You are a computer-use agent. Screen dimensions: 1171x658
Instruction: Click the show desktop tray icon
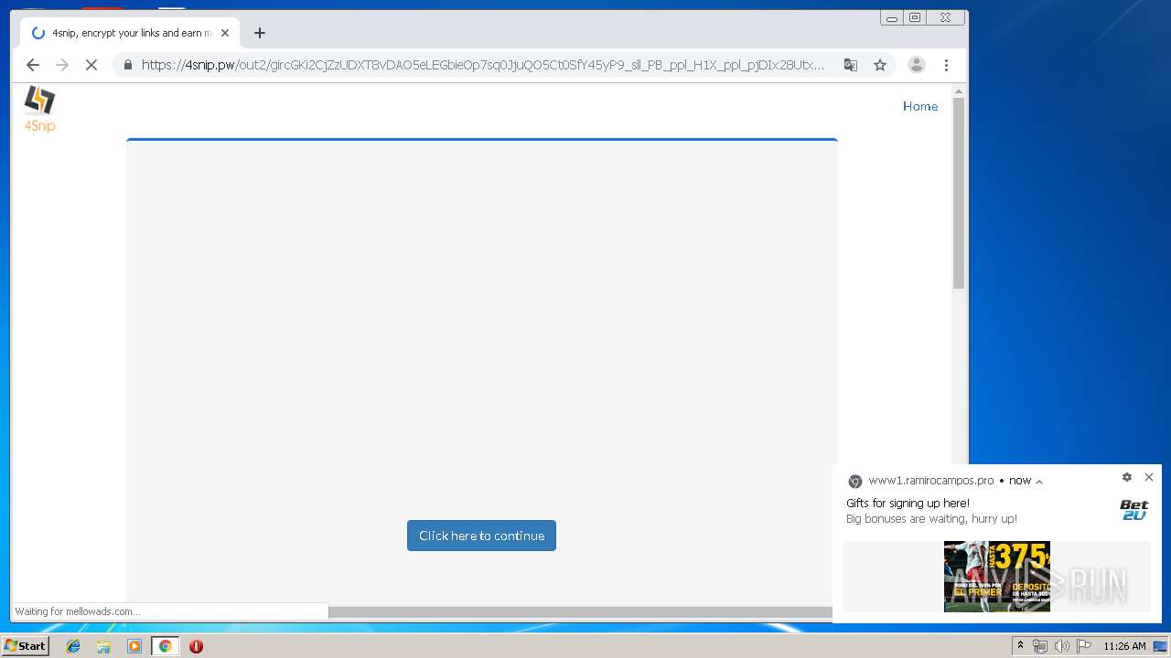pyautogui.click(x=1160, y=646)
